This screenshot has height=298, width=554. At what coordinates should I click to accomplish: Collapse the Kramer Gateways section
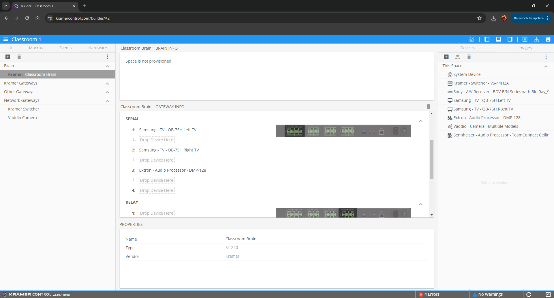coord(108,83)
